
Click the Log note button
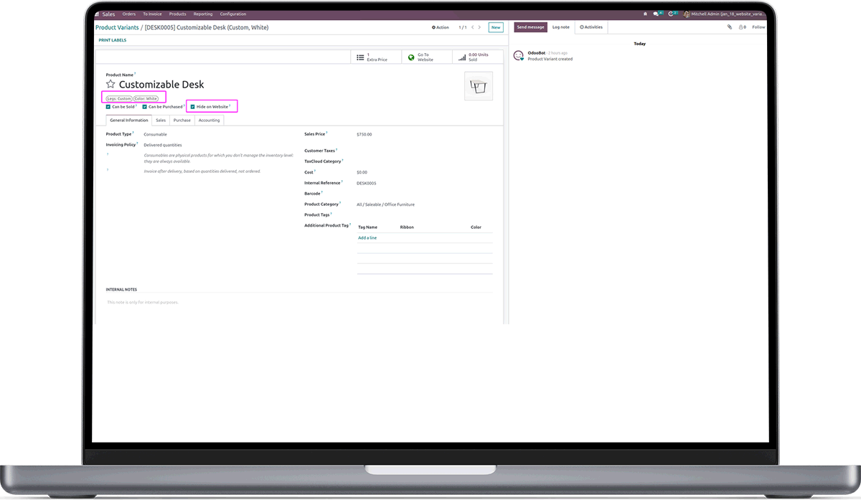coord(561,27)
